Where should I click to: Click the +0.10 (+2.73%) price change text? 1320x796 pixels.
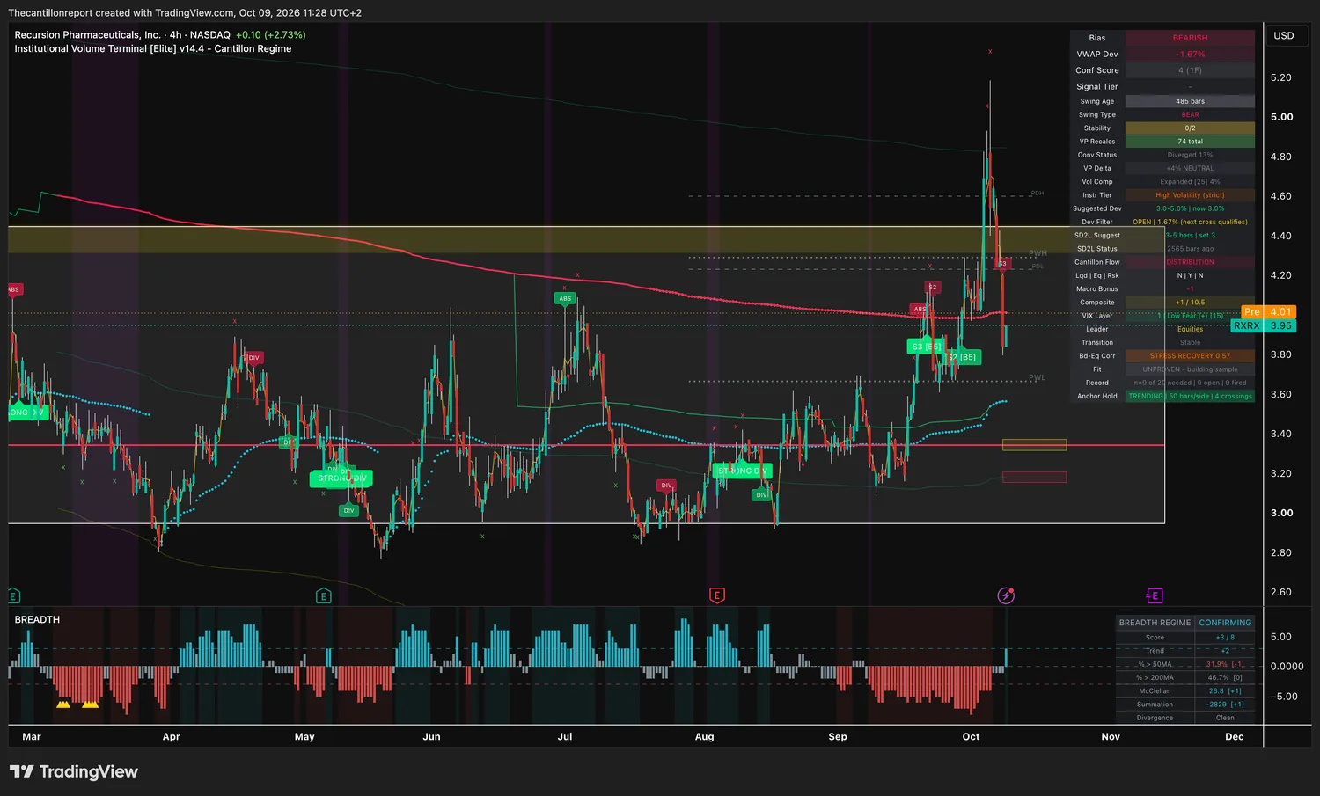271,35
